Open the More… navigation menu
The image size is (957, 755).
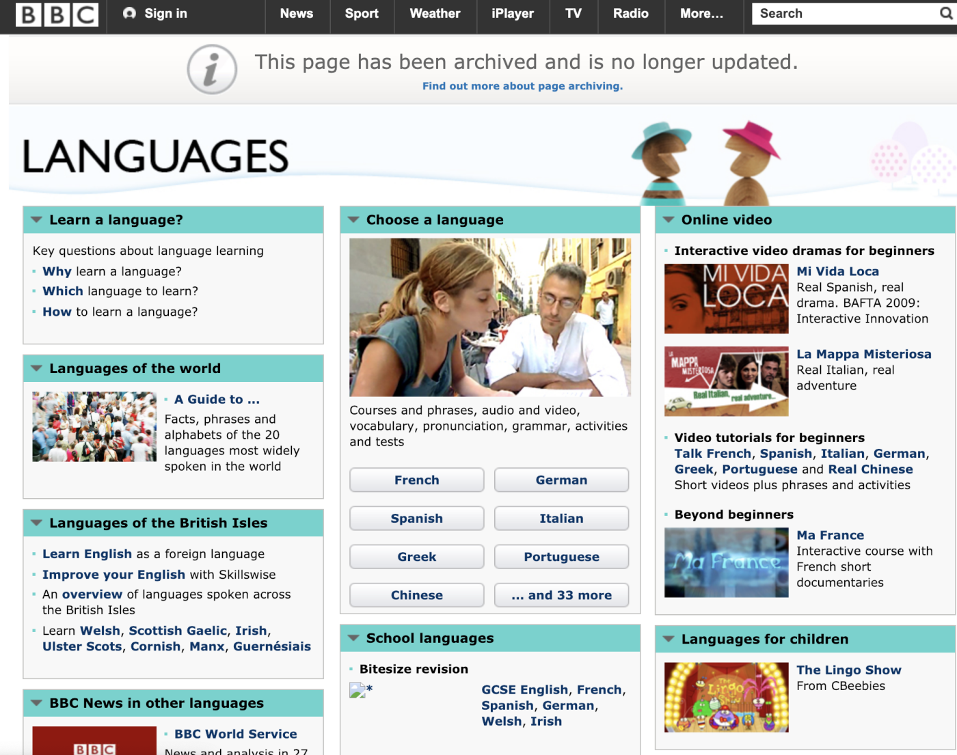click(701, 14)
